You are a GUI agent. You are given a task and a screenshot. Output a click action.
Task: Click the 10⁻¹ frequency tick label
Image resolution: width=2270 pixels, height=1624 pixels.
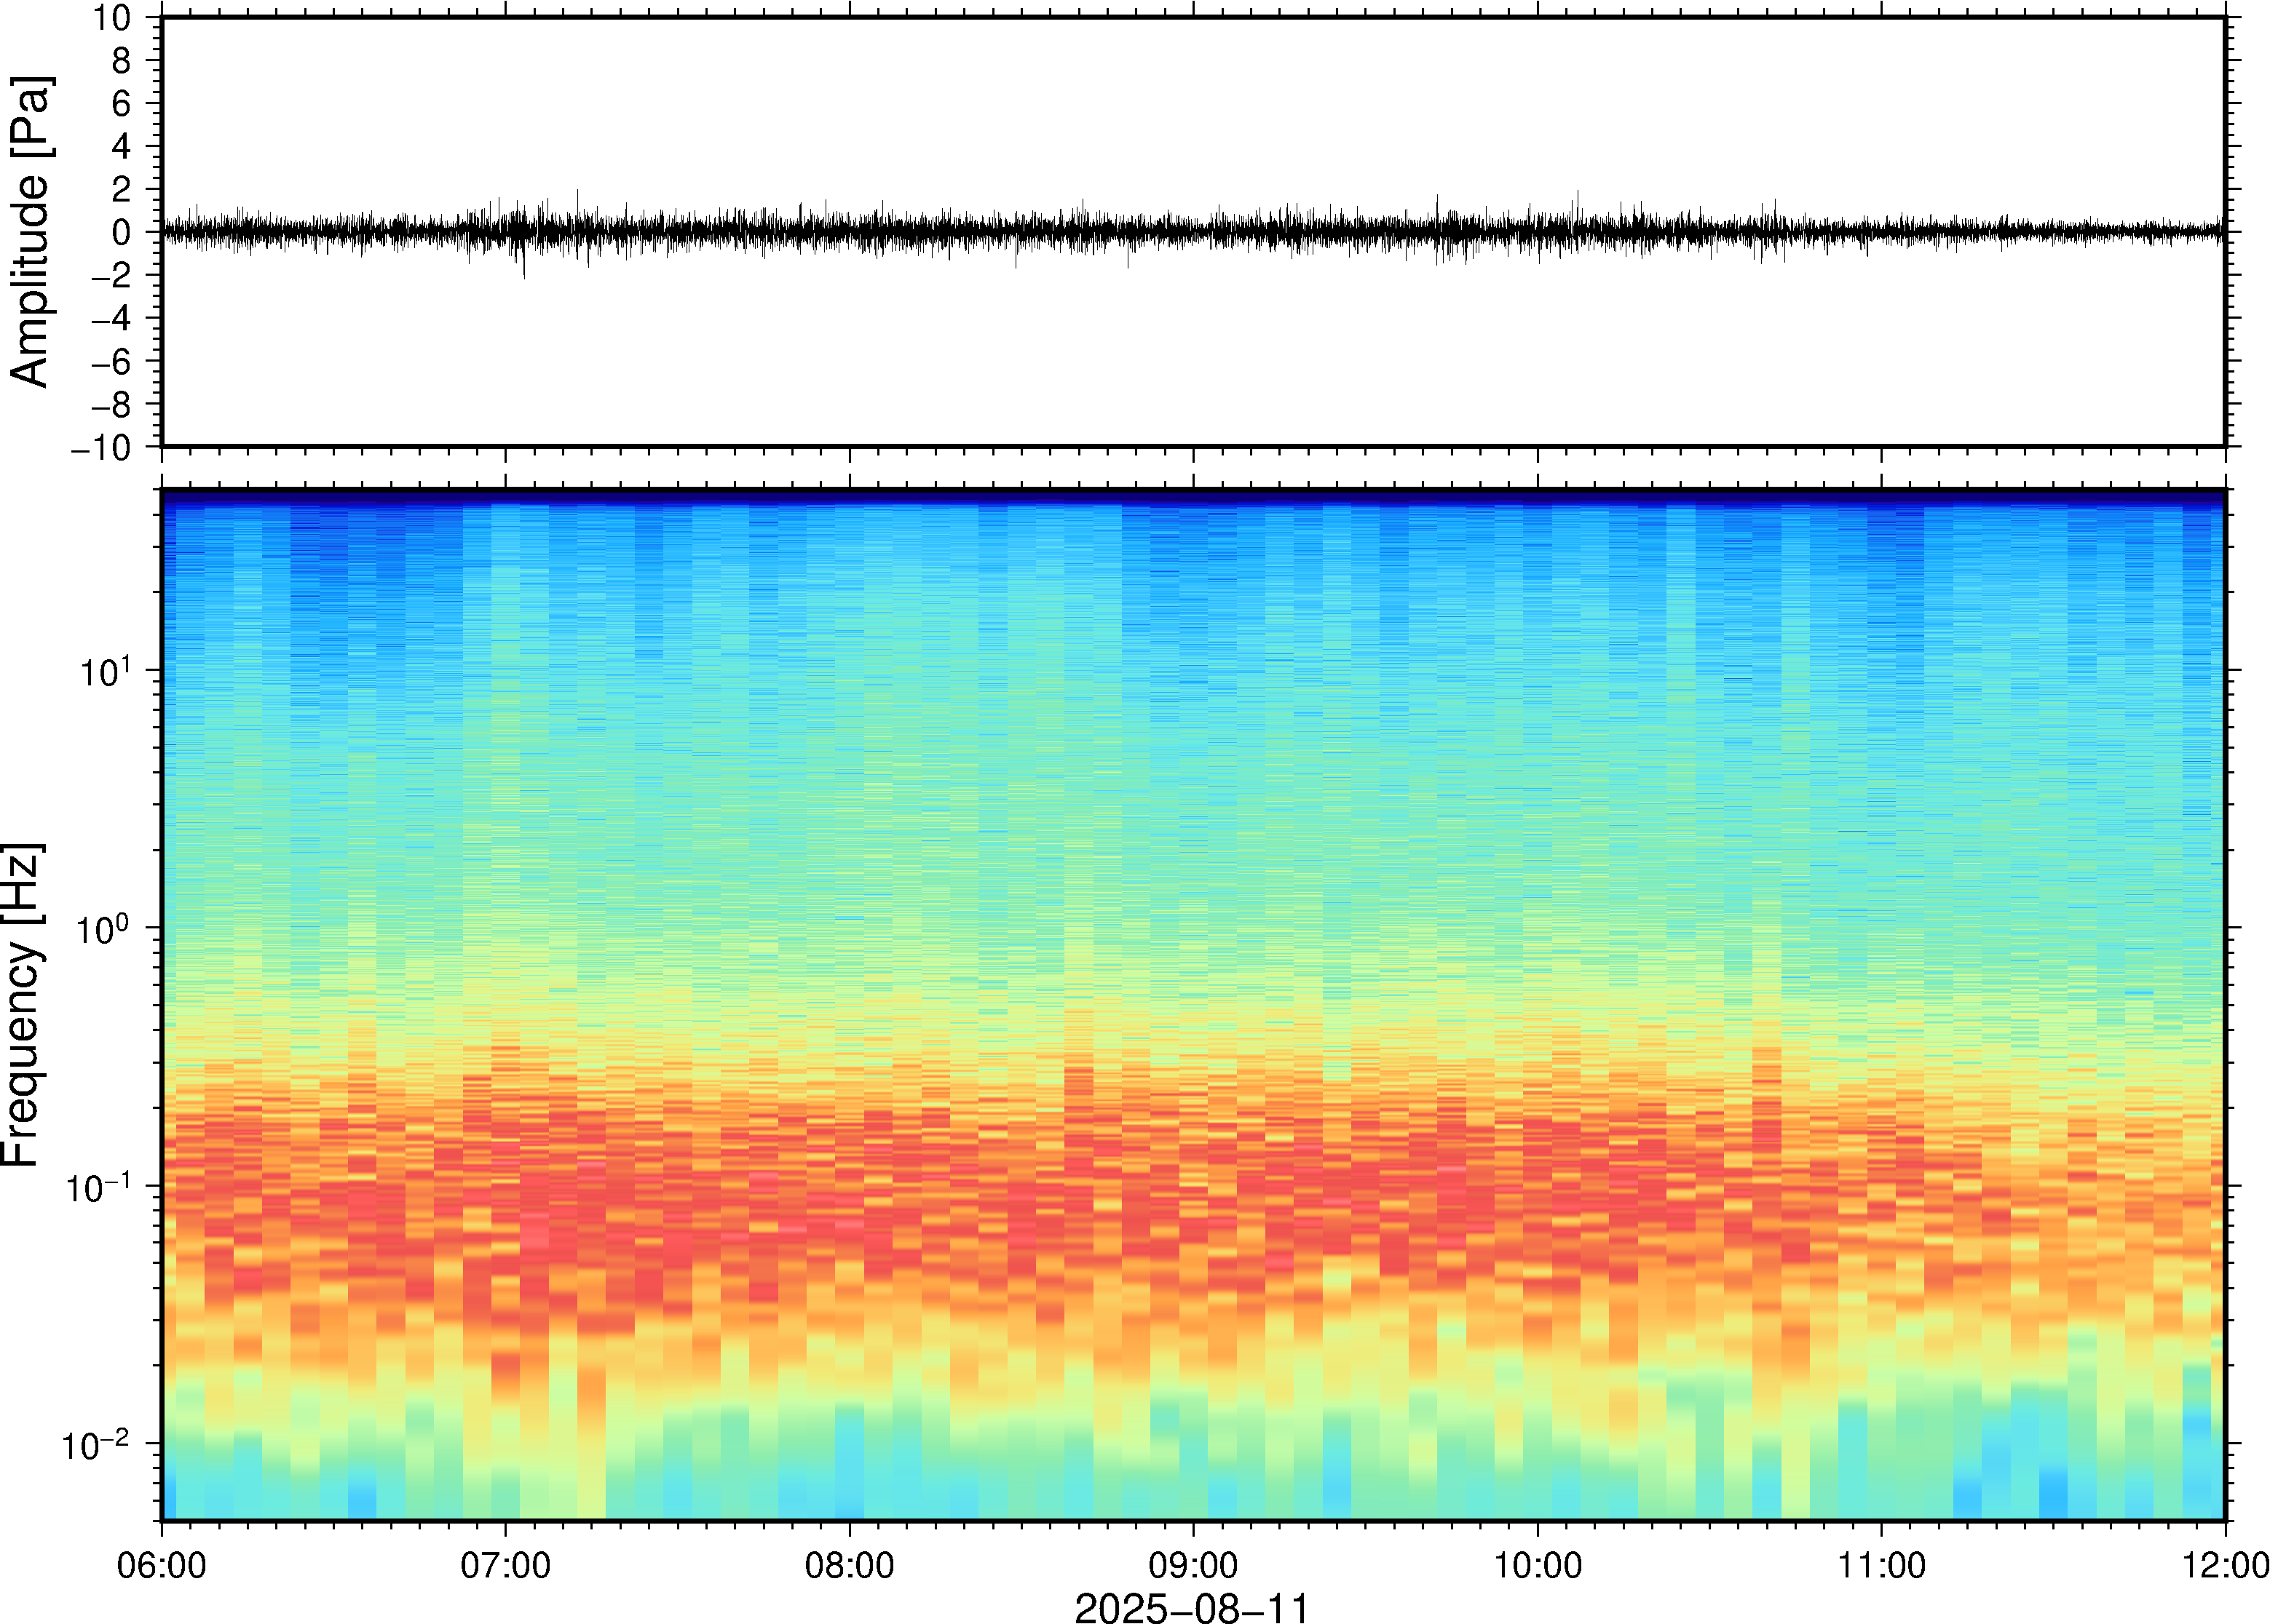[x=99, y=1186]
